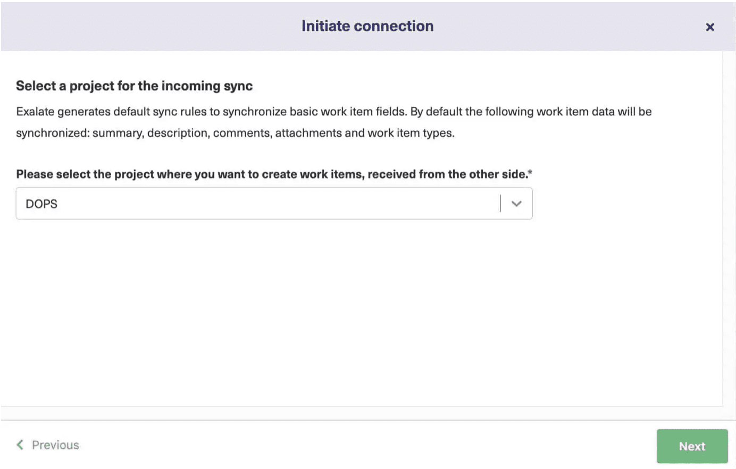The image size is (736, 469).
Task: Click the Next button
Action: tap(692, 446)
